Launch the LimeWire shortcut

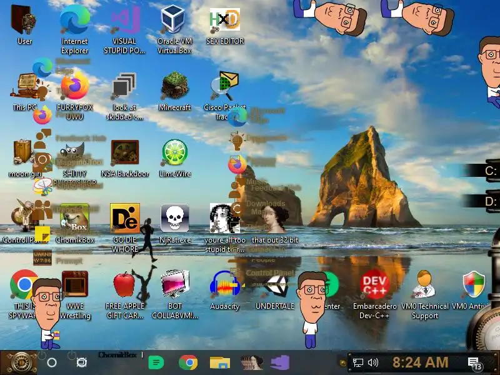coord(175,158)
